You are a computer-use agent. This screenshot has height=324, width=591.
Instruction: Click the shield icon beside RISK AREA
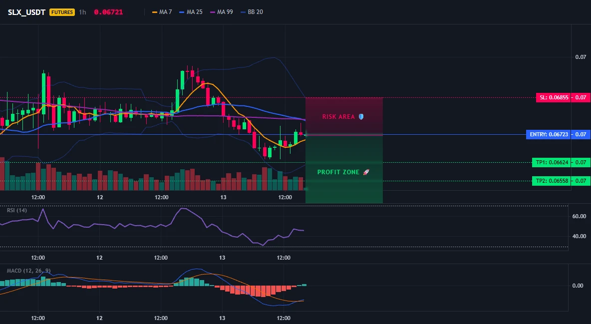click(361, 117)
